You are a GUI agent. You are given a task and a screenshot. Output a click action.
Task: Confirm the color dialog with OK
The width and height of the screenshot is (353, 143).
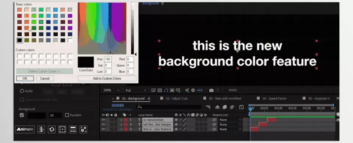(25, 78)
